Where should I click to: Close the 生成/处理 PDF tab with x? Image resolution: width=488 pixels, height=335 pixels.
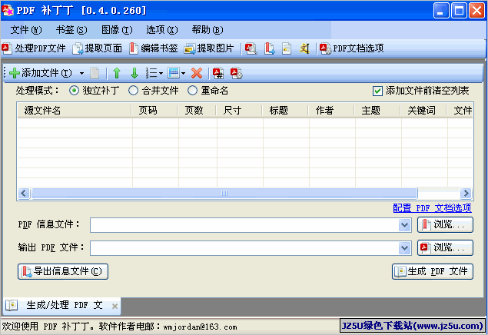tap(115, 306)
